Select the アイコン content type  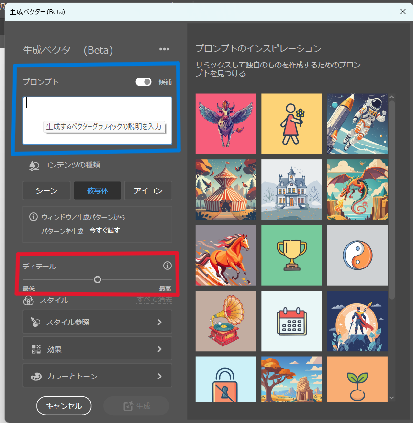(x=148, y=190)
